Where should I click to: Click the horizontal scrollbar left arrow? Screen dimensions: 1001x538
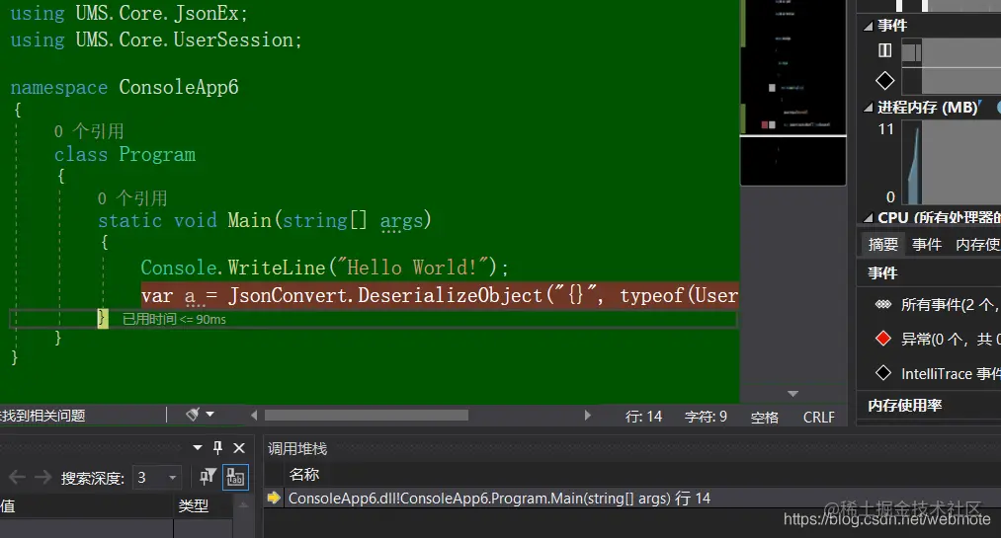[254, 416]
